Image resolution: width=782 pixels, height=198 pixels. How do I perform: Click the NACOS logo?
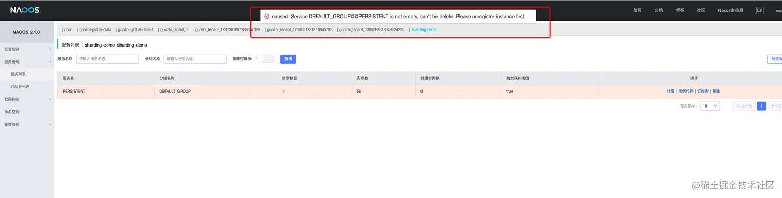click(x=26, y=10)
